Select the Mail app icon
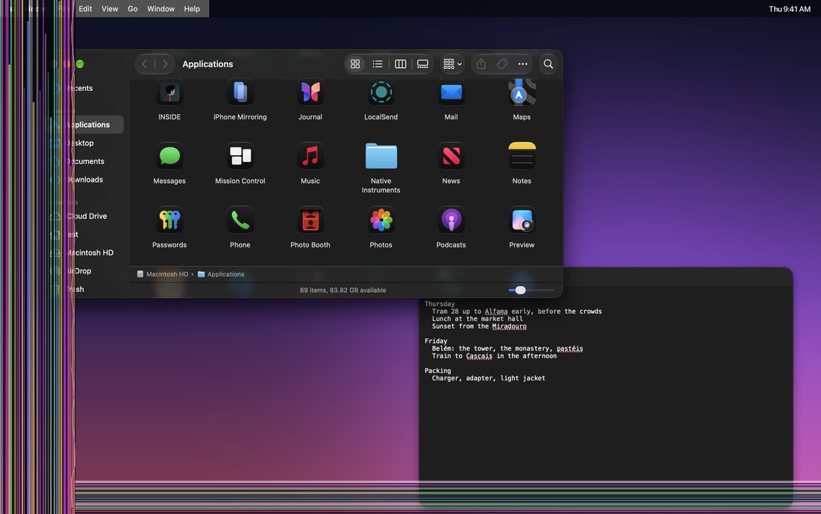The image size is (821, 514). [x=451, y=93]
